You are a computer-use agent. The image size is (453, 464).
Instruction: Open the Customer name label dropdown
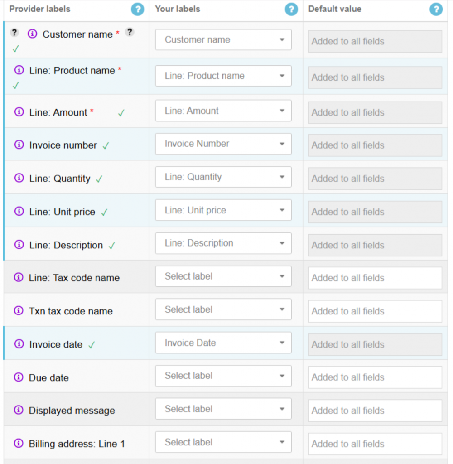point(223,40)
